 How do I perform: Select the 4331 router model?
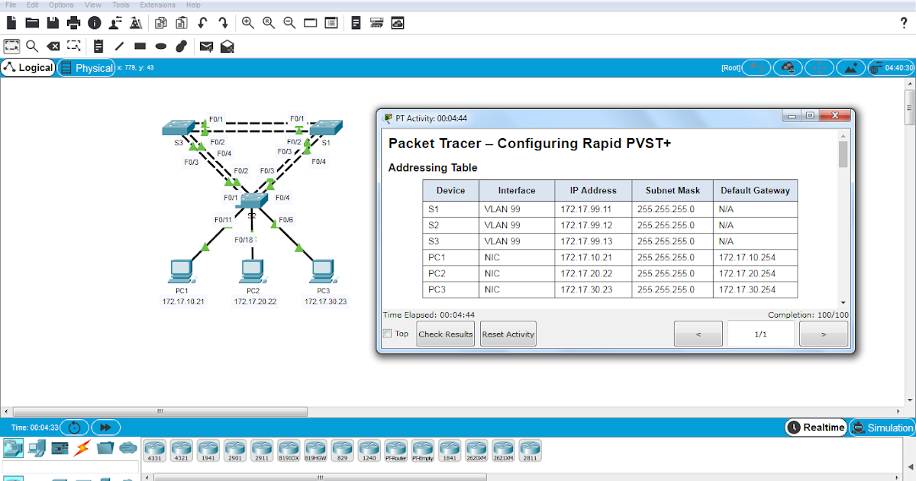tap(153, 450)
